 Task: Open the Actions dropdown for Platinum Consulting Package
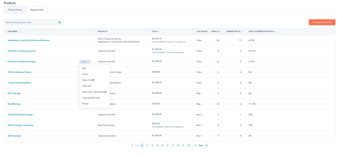coord(85,61)
